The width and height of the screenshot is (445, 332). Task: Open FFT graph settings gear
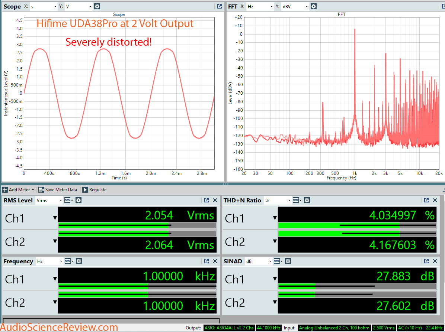pos(314,6)
